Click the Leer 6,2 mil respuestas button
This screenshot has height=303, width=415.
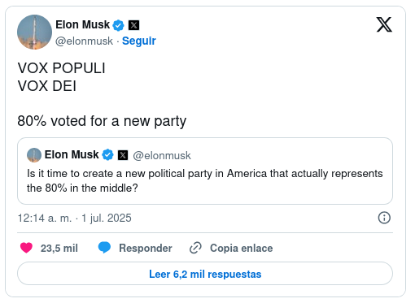click(x=205, y=274)
